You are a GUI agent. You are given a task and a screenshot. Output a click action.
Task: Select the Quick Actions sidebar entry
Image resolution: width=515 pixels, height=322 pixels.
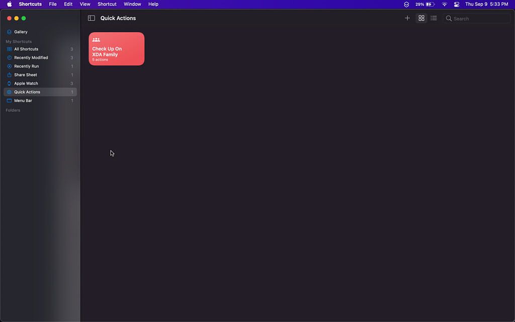point(27,92)
